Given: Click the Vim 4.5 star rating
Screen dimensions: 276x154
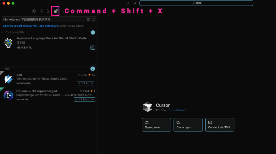Looking at the screenshot, I should 92,75.
